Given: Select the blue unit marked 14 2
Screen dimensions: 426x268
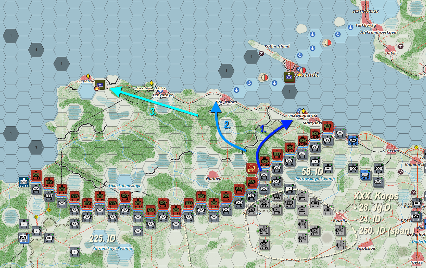Looking at the screenshot, I should pyautogui.click(x=365, y=175).
